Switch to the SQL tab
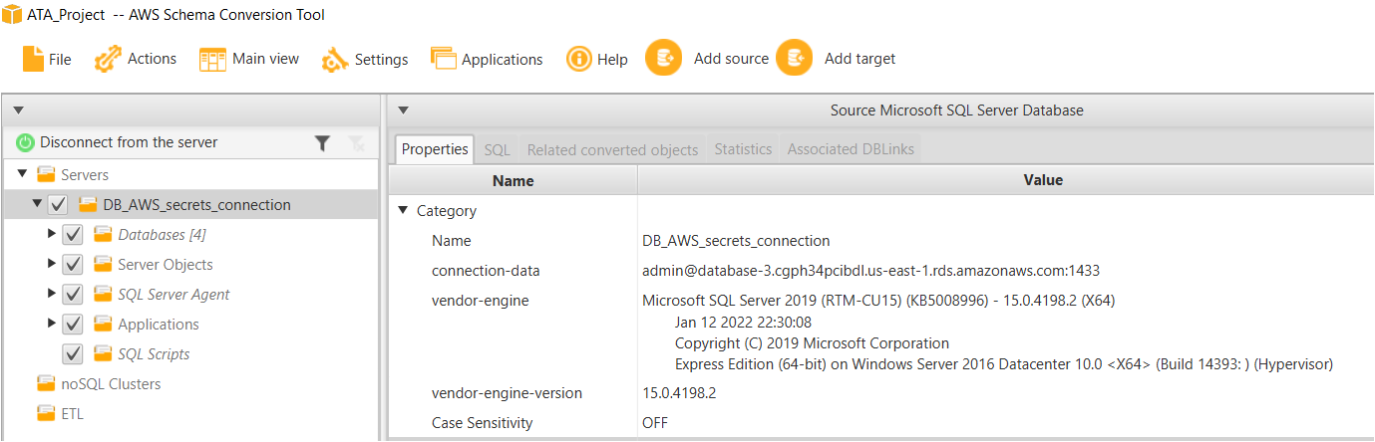Image resolution: width=1375 pixels, height=442 pixels. [x=497, y=149]
